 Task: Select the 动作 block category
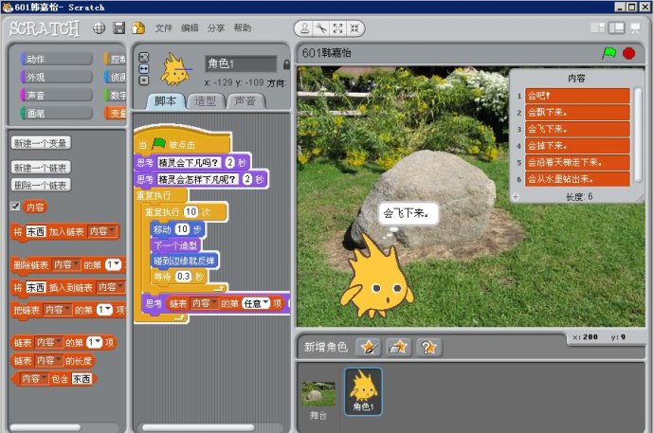pos(56,59)
